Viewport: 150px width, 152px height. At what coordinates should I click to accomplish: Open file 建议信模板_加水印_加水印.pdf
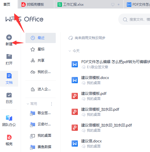[106, 125]
